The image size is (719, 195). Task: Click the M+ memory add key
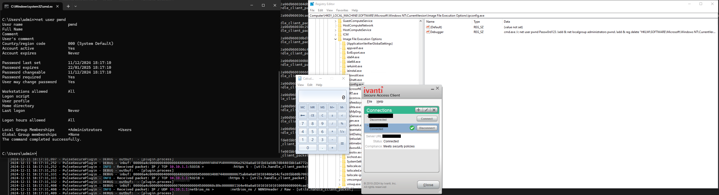click(333, 107)
